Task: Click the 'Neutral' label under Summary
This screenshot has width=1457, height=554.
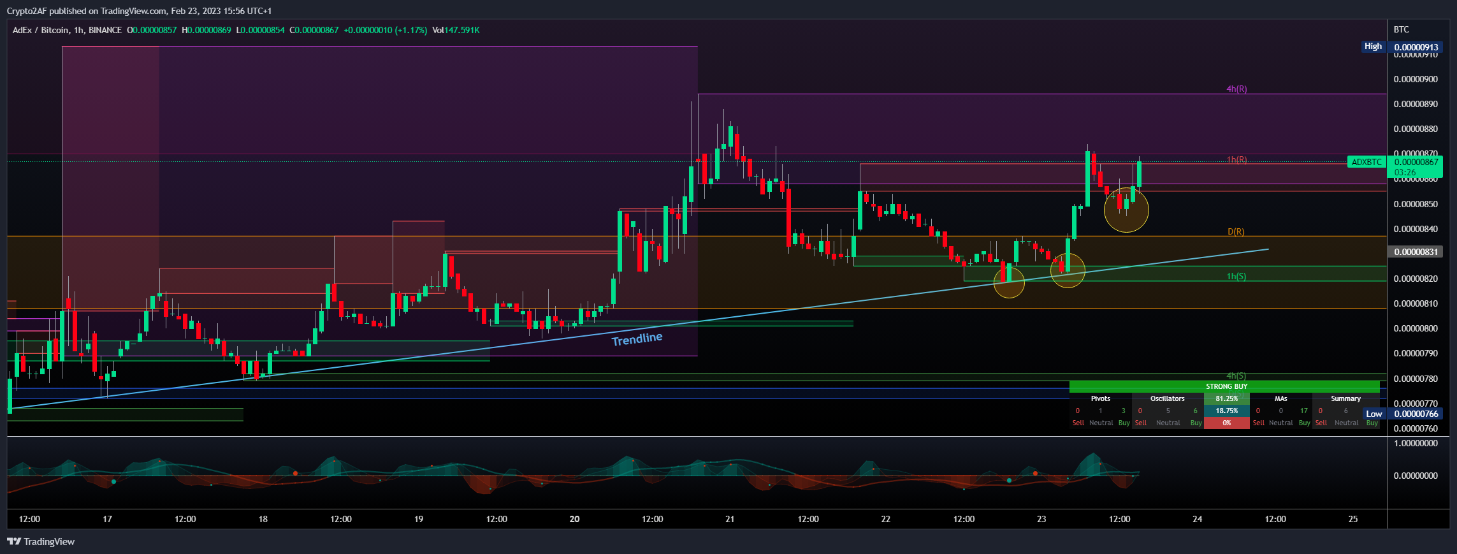Action: click(x=1347, y=423)
